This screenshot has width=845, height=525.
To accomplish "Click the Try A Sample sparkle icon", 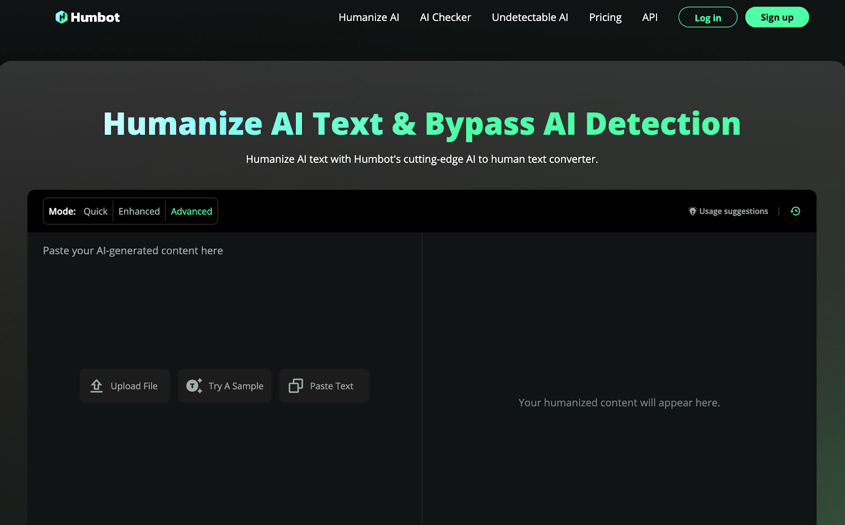I will 194,386.
